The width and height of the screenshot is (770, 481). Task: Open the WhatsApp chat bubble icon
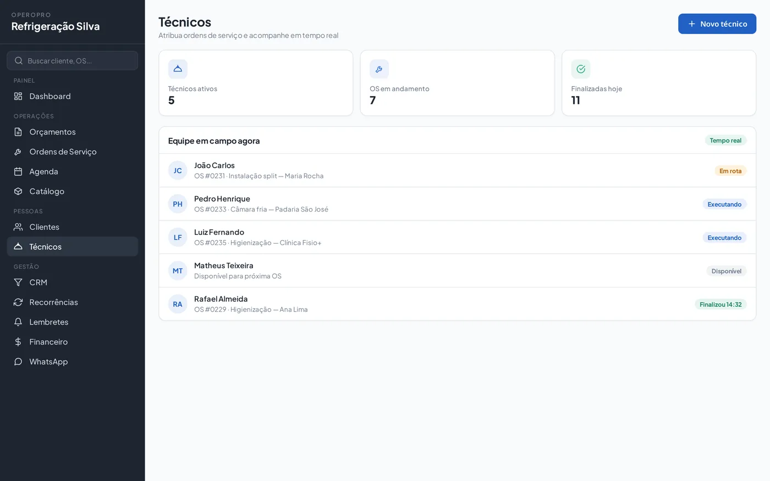18,362
